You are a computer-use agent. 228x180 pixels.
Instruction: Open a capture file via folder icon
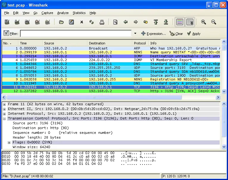coord(62,22)
